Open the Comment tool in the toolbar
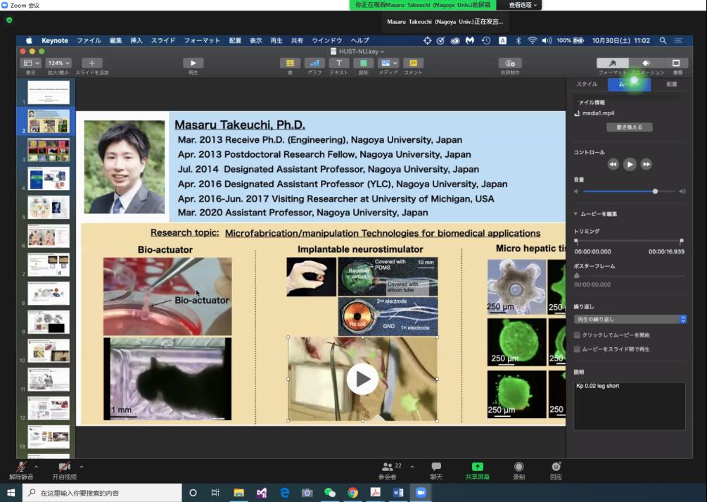The width and height of the screenshot is (707, 502). point(413,63)
